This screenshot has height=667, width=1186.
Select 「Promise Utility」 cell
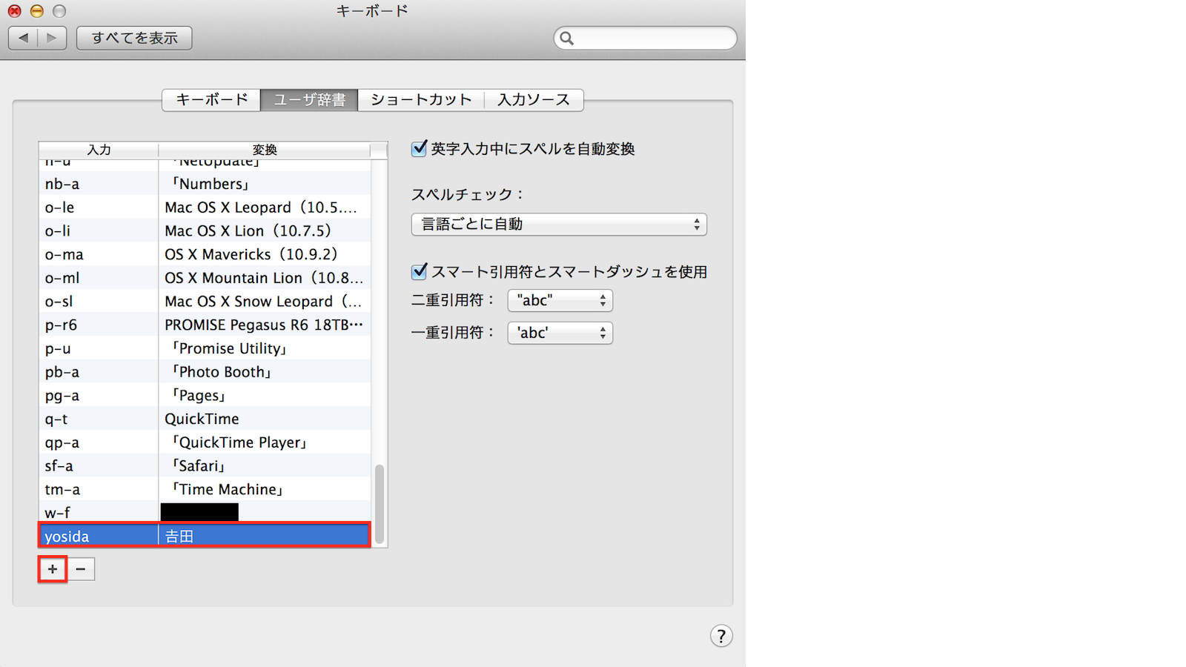[265, 348]
